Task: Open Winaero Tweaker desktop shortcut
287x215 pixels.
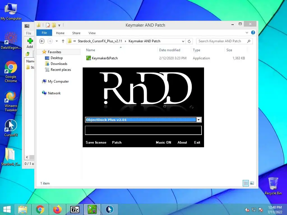Action: [x=11, y=101]
